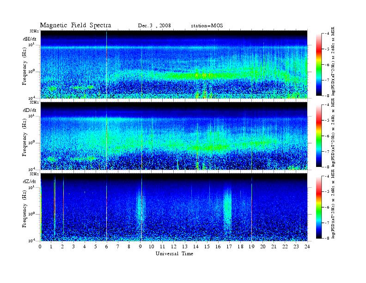
Task: Click hour "21" on the time axis
Action: coord(274,246)
